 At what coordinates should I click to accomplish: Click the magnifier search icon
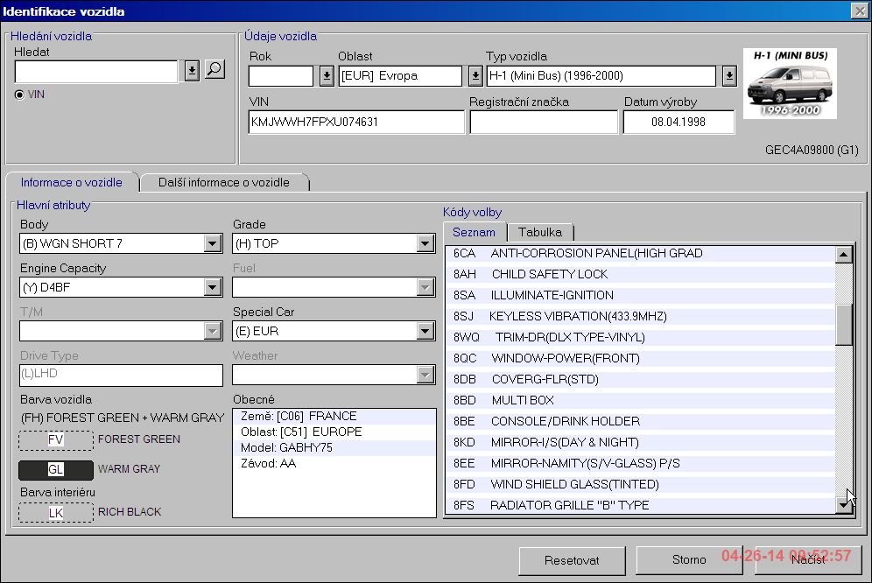click(214, 69)
